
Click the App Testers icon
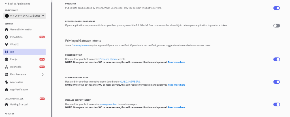pos(7,82)
